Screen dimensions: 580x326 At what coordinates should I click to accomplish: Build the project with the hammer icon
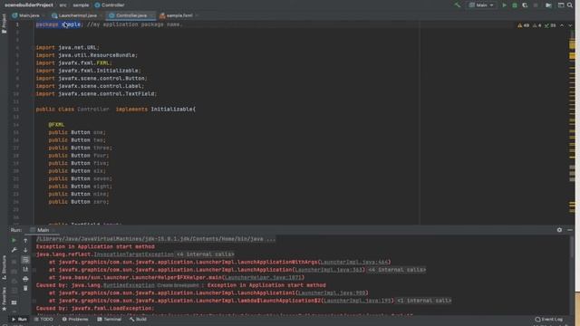pos(458,5)
